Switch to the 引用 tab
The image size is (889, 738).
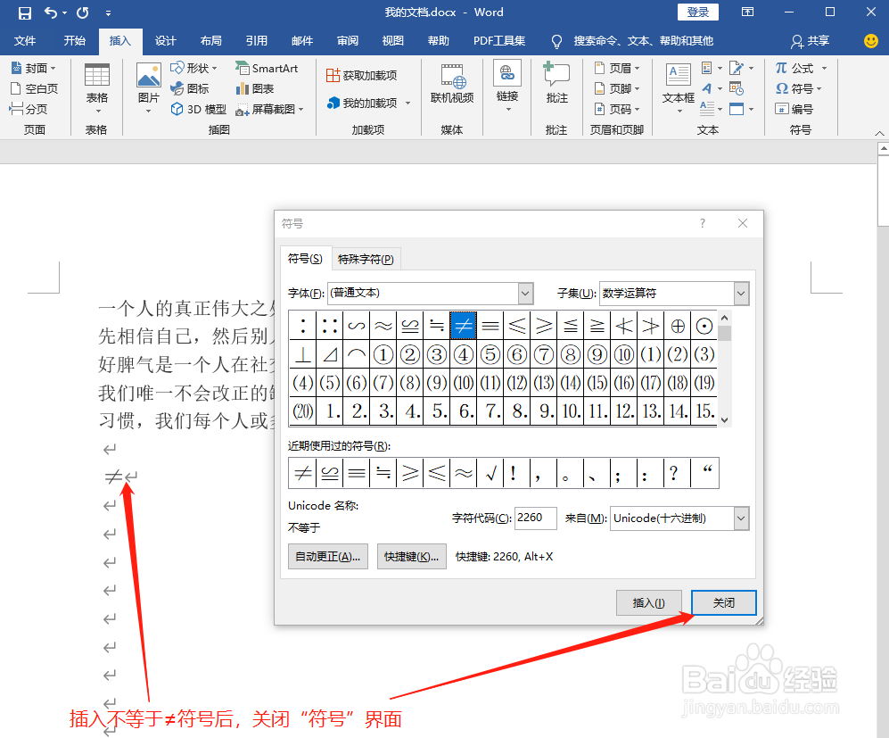click(256, 41)
